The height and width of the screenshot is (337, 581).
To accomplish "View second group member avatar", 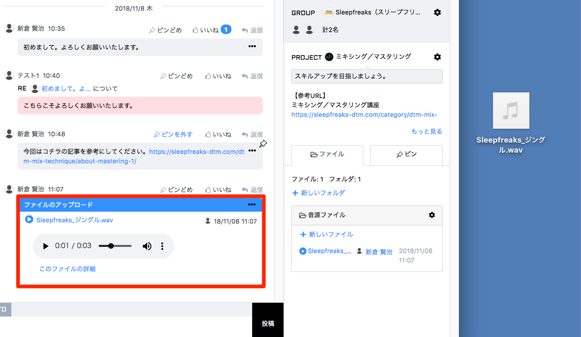I will (x=309, y=29).
